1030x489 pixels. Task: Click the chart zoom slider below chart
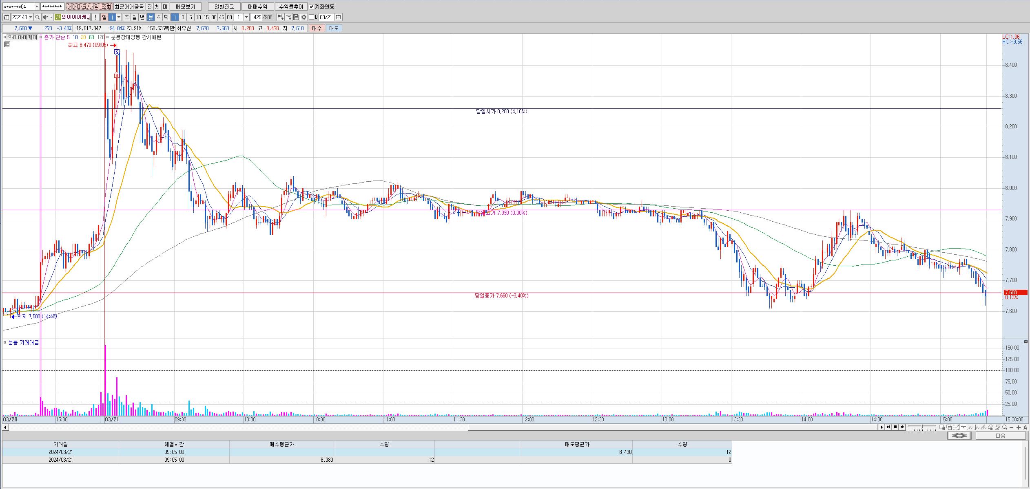pos(922,427)
